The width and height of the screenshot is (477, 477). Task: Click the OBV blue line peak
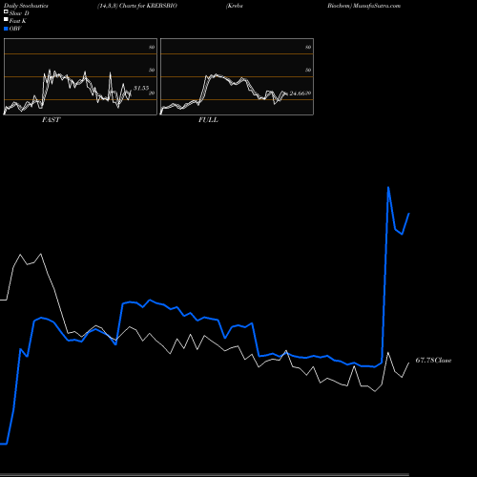[x=388, y=187]
